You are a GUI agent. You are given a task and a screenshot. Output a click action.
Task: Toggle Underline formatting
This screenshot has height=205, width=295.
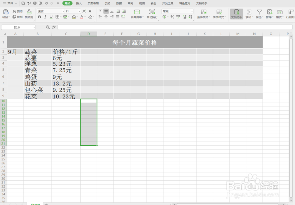(51, 17)
